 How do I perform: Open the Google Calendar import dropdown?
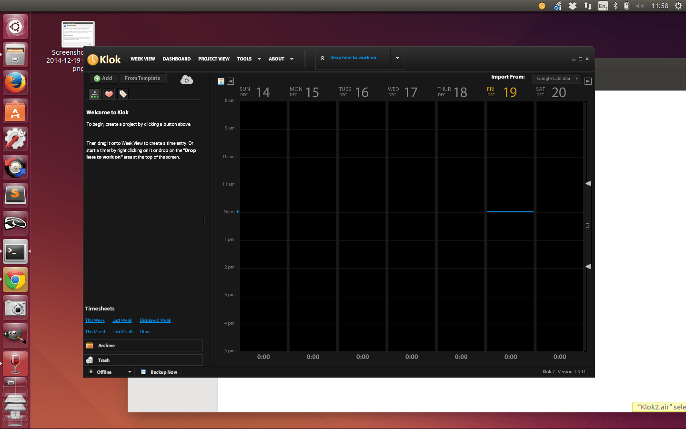pyautogui.click(x=557, y=79)
